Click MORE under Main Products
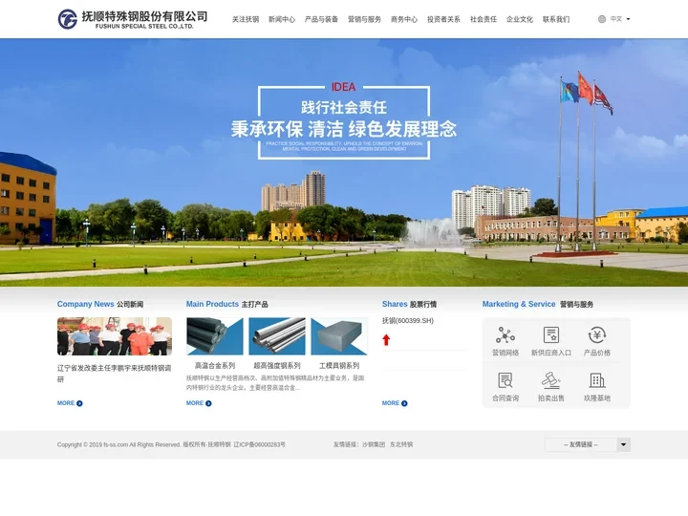The image size is (688, 516). [199, 403]
